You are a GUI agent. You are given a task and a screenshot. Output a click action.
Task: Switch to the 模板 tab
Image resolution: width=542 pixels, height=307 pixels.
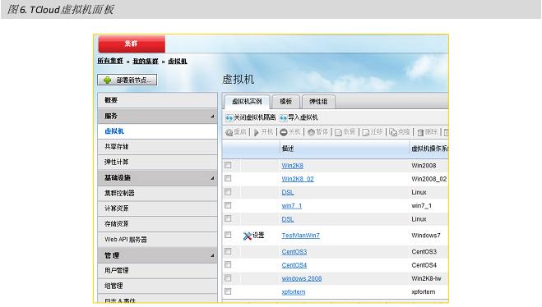pyautogui.click(x=285, y=102)
